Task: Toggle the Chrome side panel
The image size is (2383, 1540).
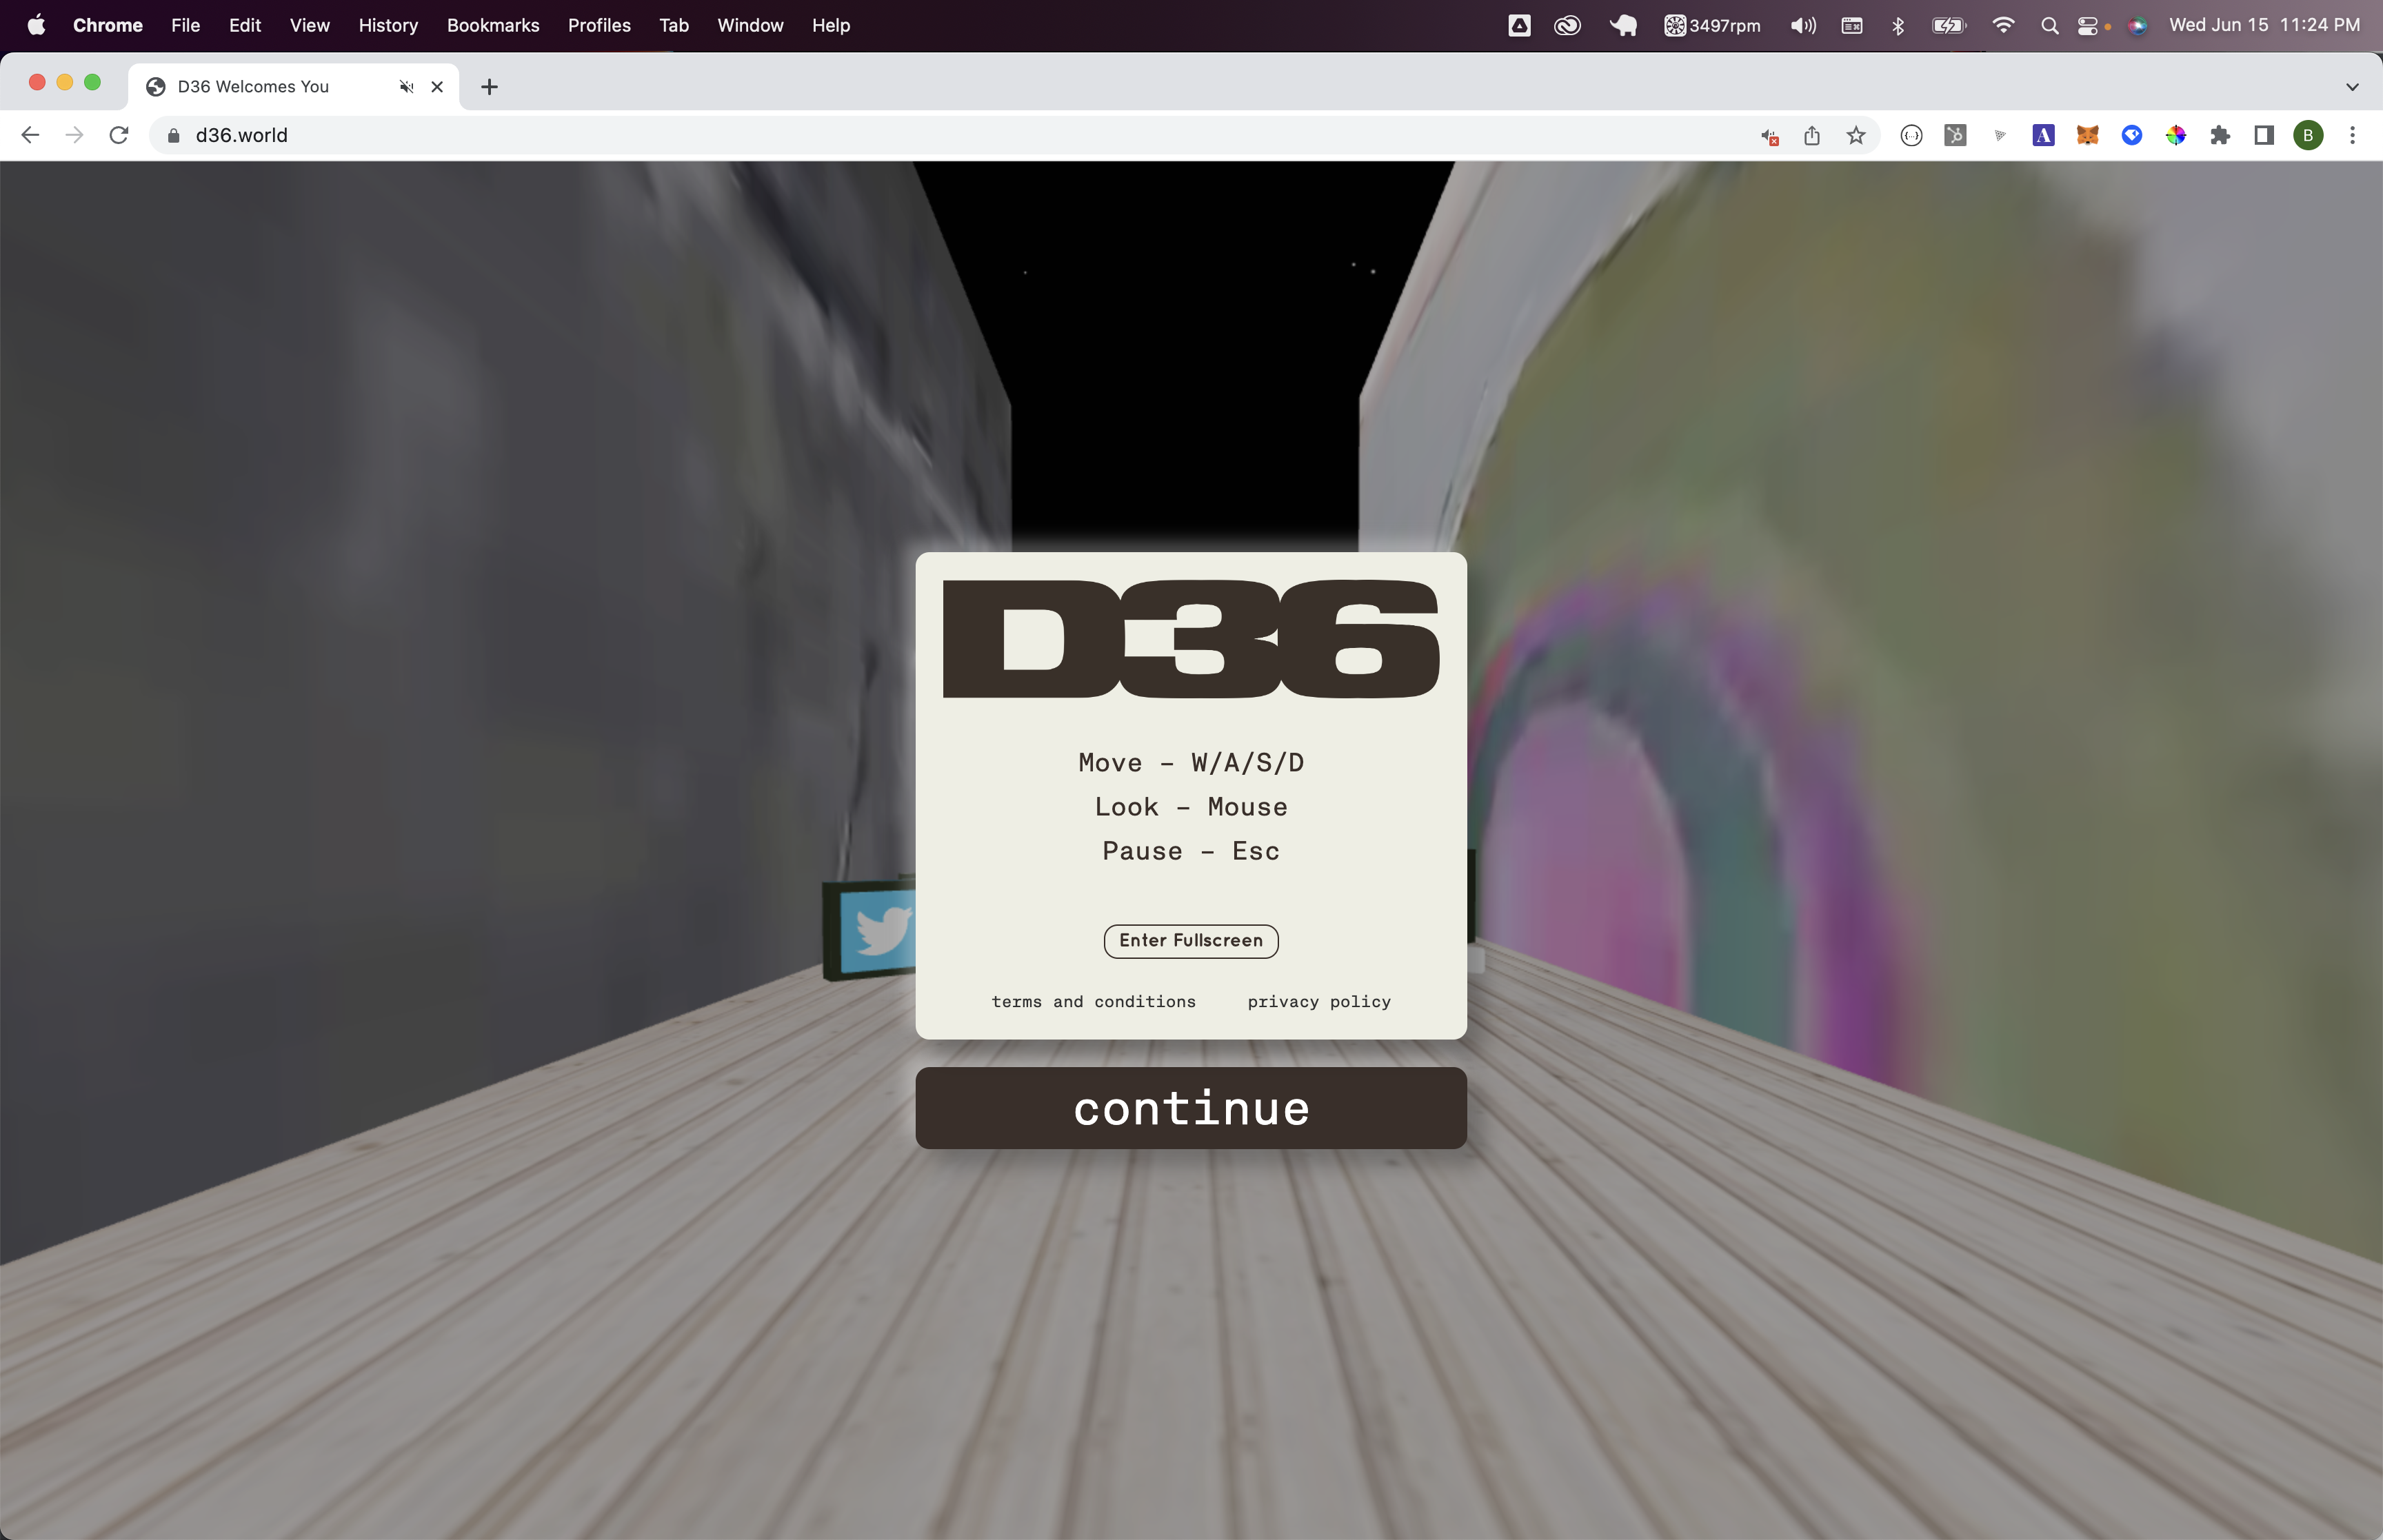Action: [2263, 135]
